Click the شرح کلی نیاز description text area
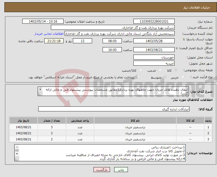217x177 pixels. 113,91
